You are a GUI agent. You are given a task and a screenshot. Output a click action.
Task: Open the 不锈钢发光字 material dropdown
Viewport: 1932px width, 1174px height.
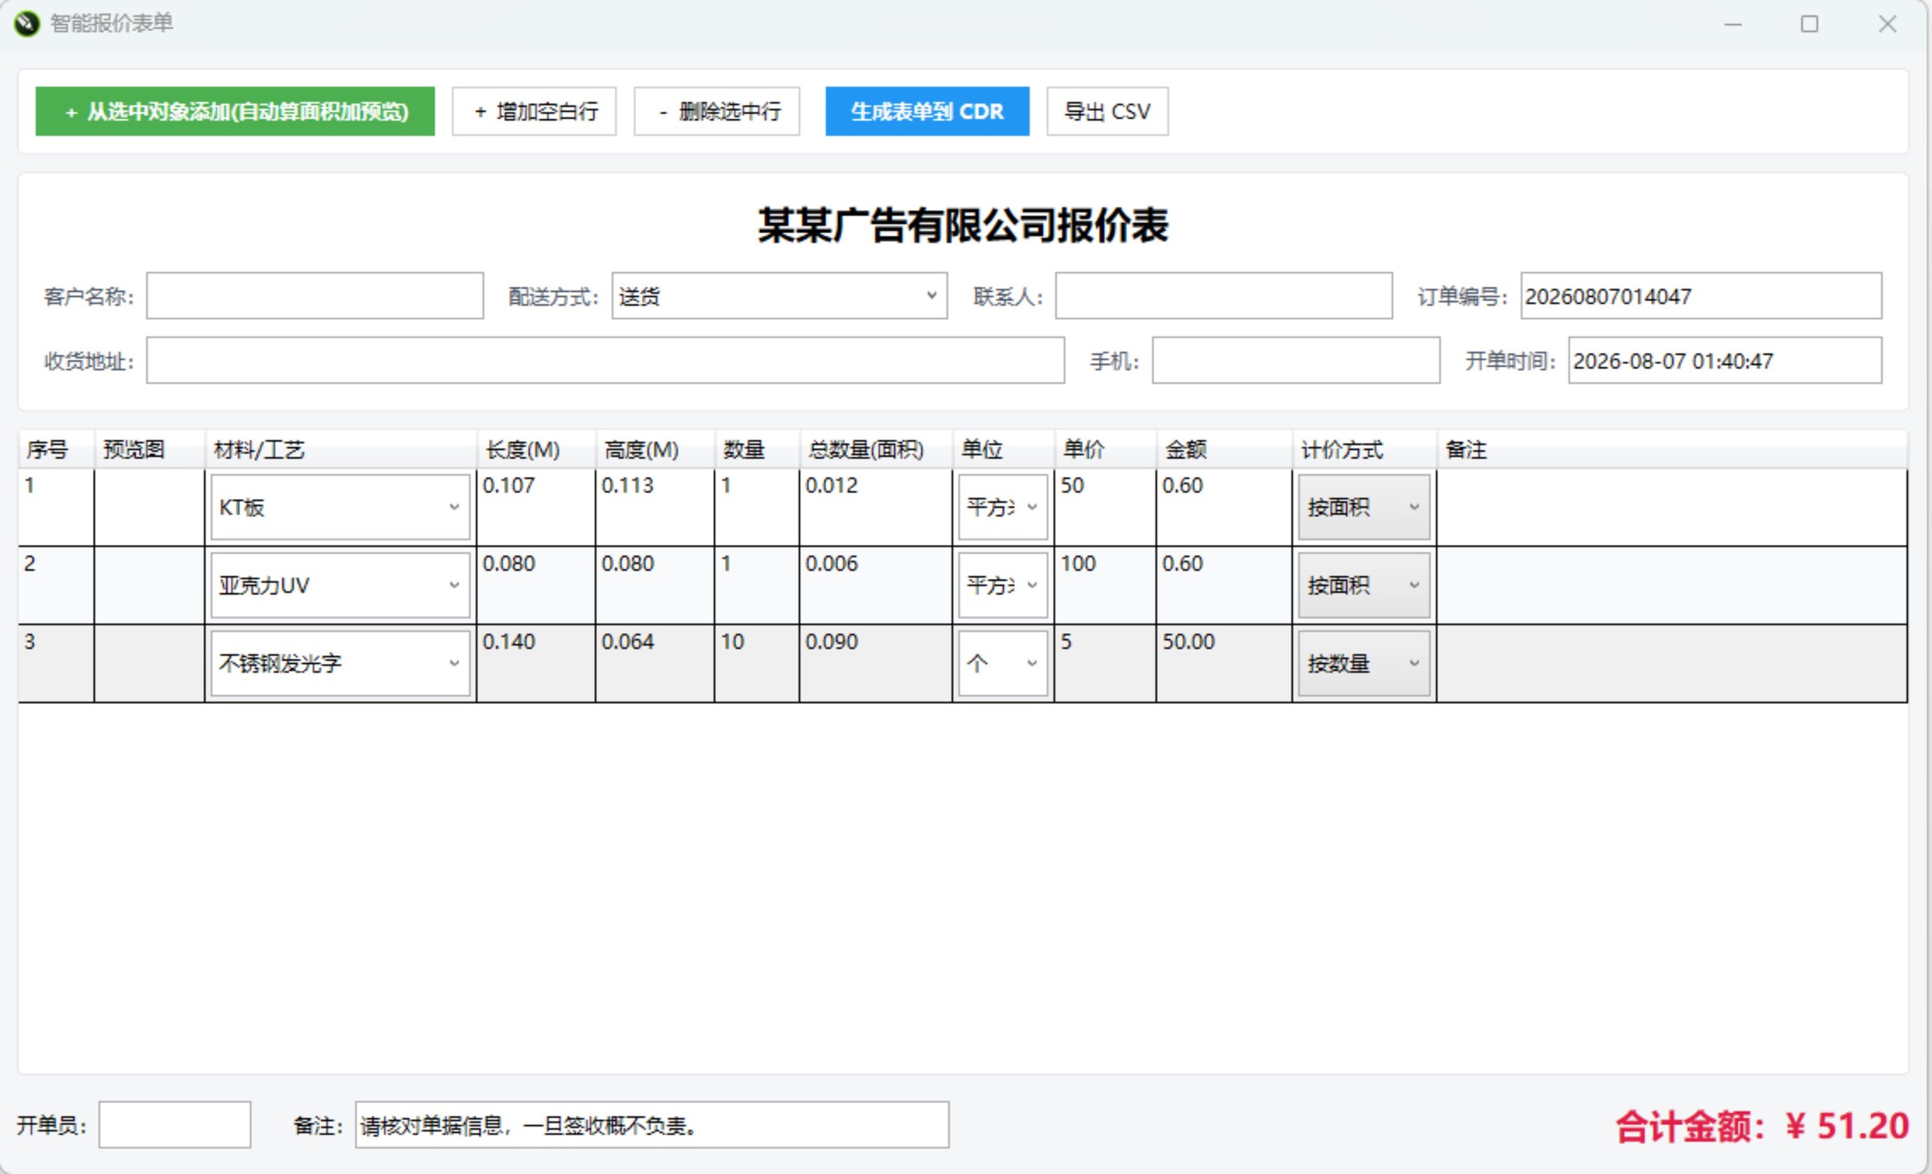click(x=341, y=663)
